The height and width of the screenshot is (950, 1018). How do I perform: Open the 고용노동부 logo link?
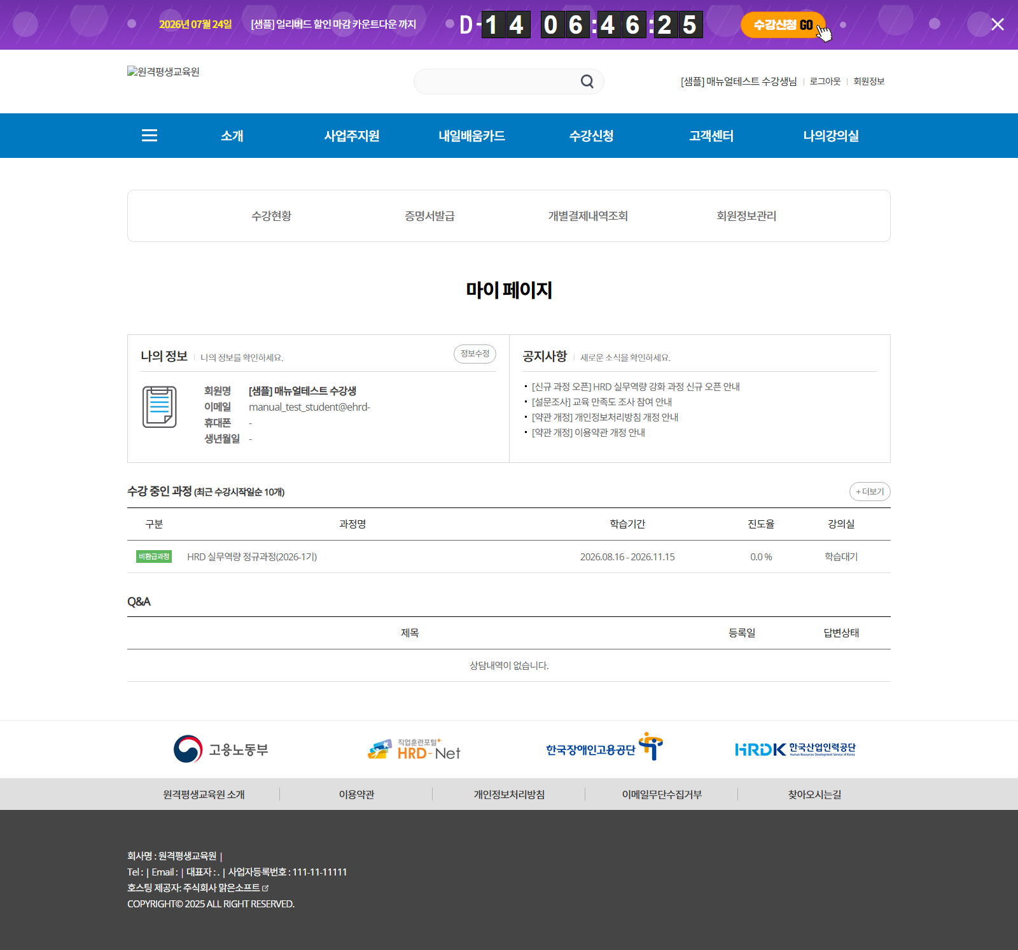(221, 749)
